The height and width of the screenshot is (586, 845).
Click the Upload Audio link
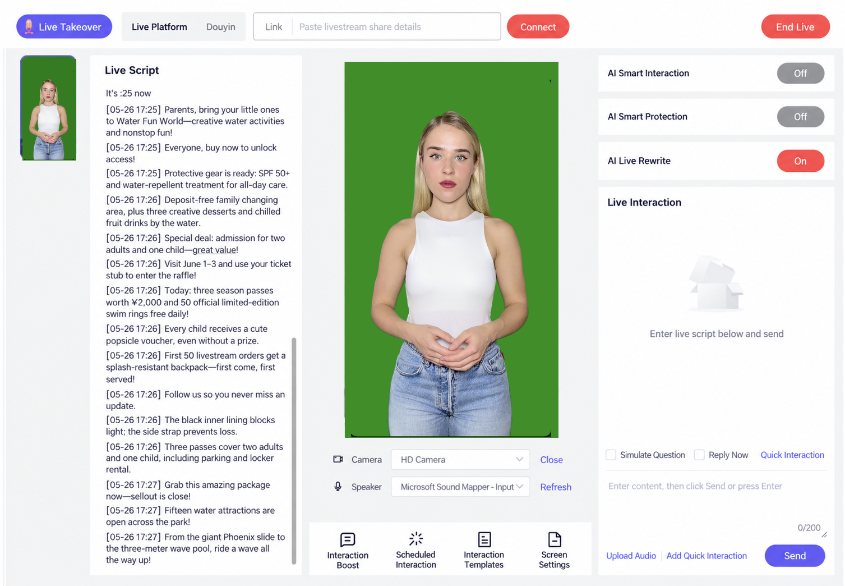(631, 556)
